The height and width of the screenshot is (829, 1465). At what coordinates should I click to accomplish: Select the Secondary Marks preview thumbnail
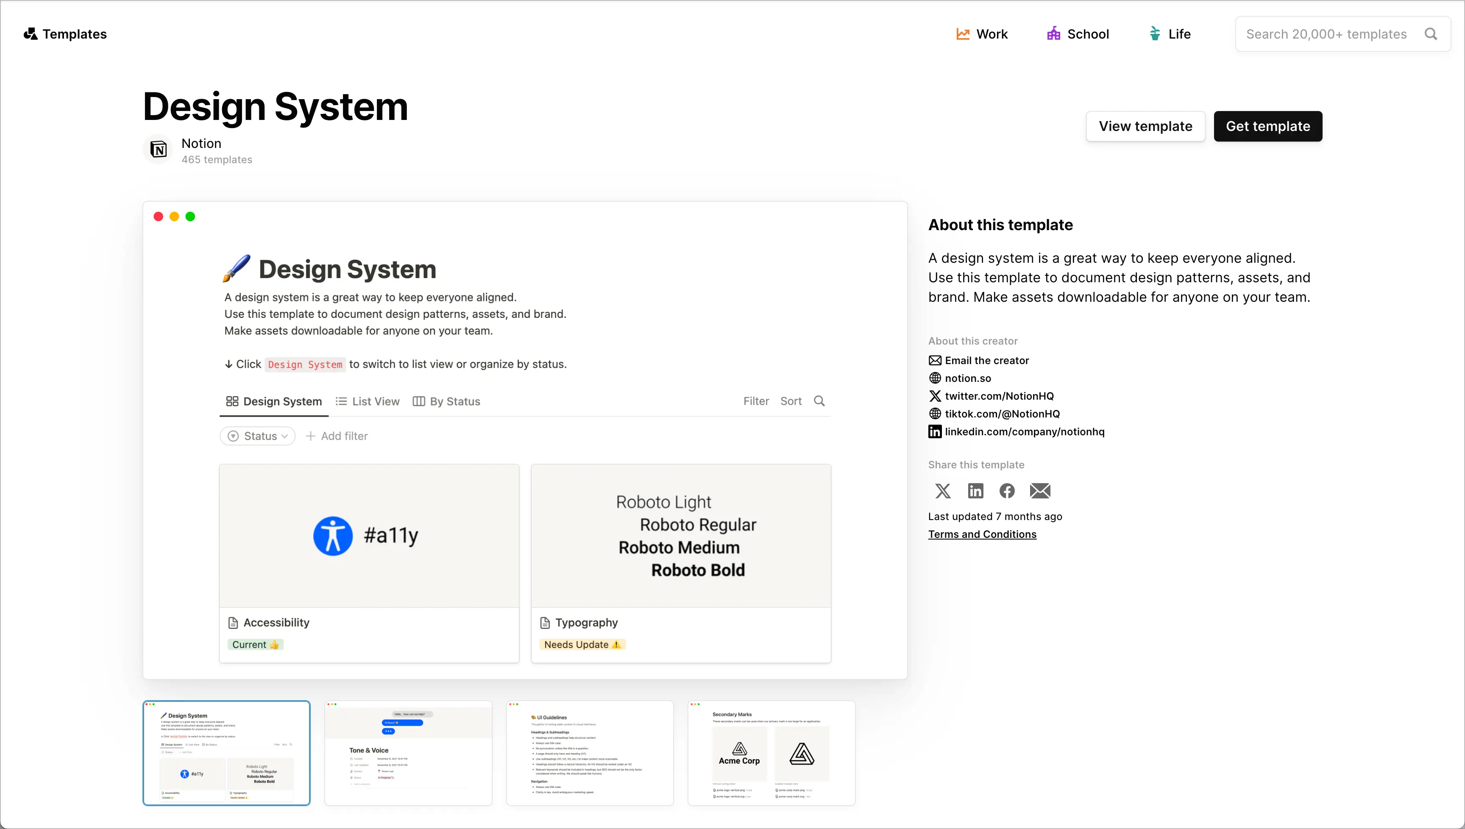771,753
